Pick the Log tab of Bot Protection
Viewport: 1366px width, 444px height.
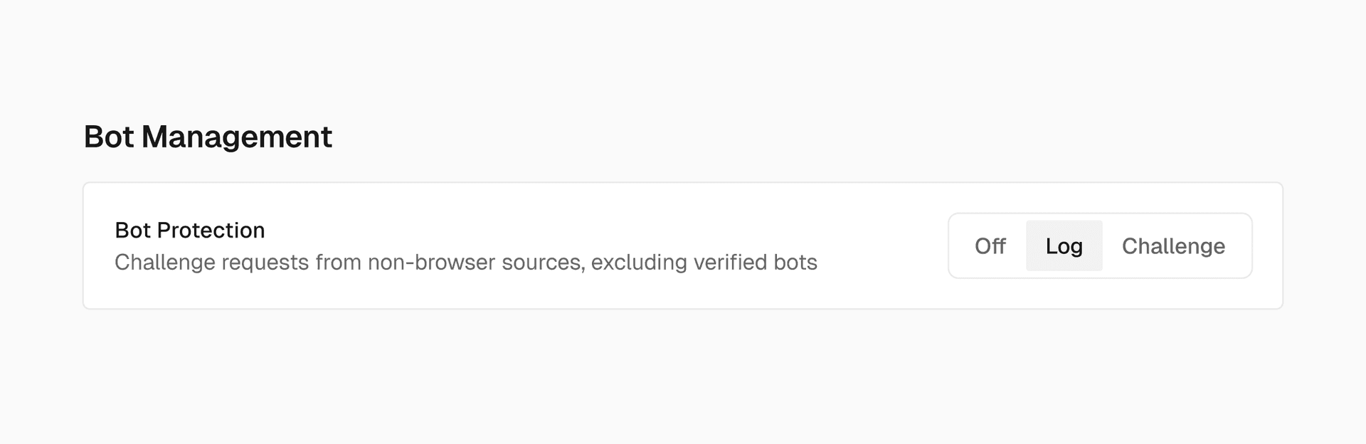pos(1064,246)
